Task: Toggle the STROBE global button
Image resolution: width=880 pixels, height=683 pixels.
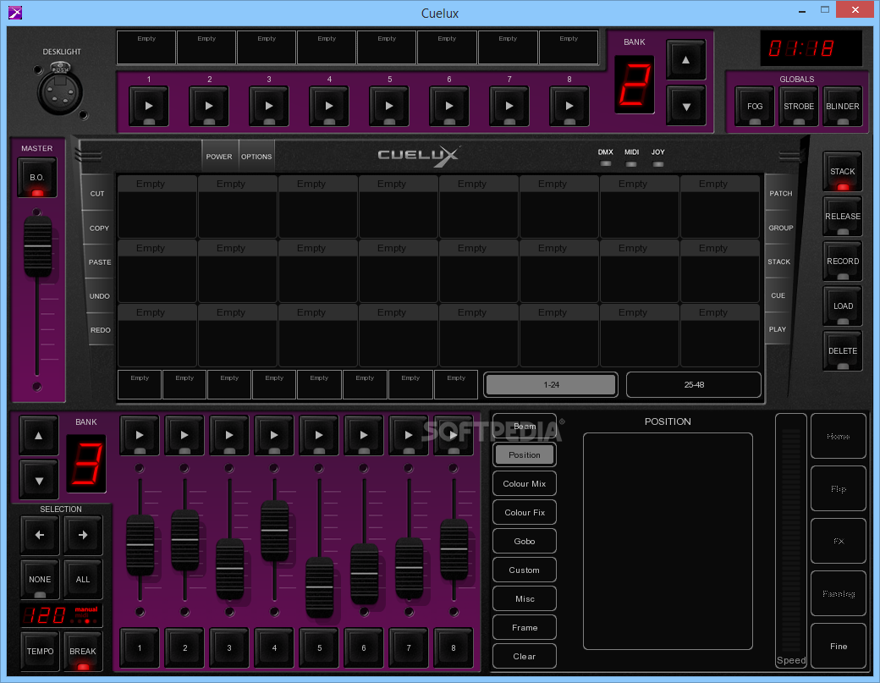Action: pyautogui.click(x=799, y=106)
